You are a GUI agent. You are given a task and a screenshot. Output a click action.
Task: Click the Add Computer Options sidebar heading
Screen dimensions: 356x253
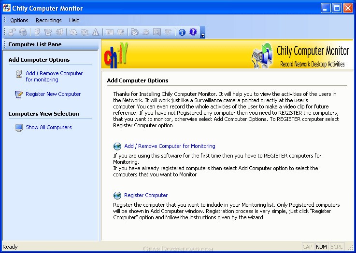[39, 60]
